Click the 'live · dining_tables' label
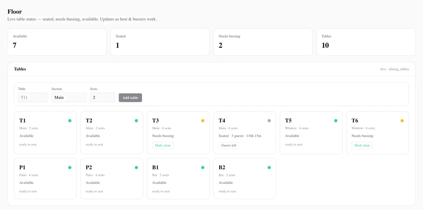This screenshot has height=210, width=423. pyautogui.click(x=395, y=69)
